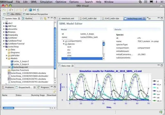This screenshot has width=165, height=115.
Task: Select Locke_3_loops.h file
Action: (x=20, y=64)
